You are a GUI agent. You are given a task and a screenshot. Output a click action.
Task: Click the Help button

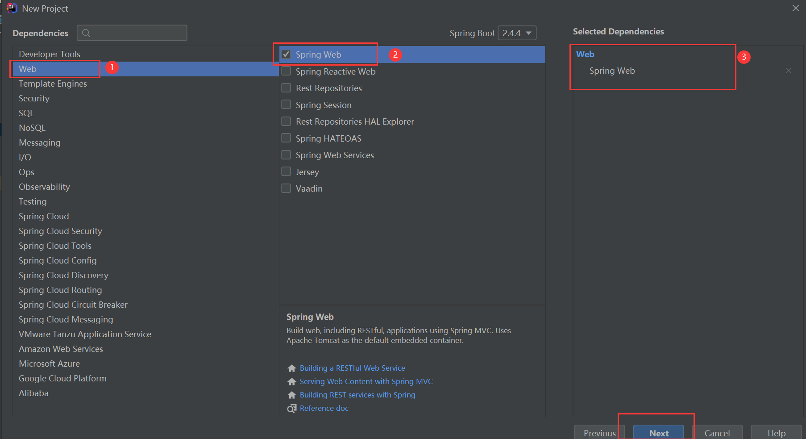776,432
